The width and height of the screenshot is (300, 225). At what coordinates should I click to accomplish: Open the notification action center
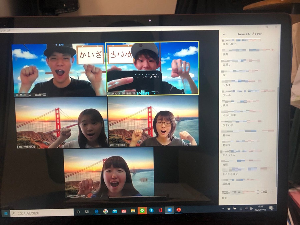click(x=272, y=208)
